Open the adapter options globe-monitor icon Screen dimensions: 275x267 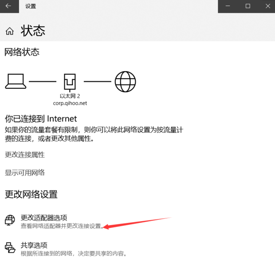coord(10,220)
